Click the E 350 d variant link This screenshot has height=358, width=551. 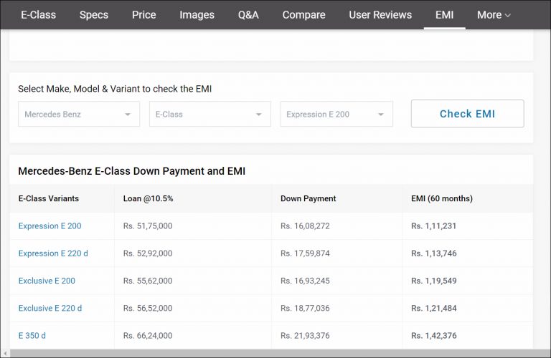coord(32,335)
